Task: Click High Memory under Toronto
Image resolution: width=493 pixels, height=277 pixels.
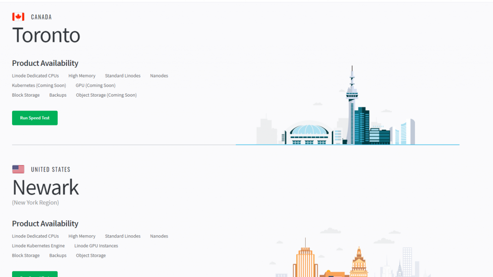Action: [x=82, y=76]
